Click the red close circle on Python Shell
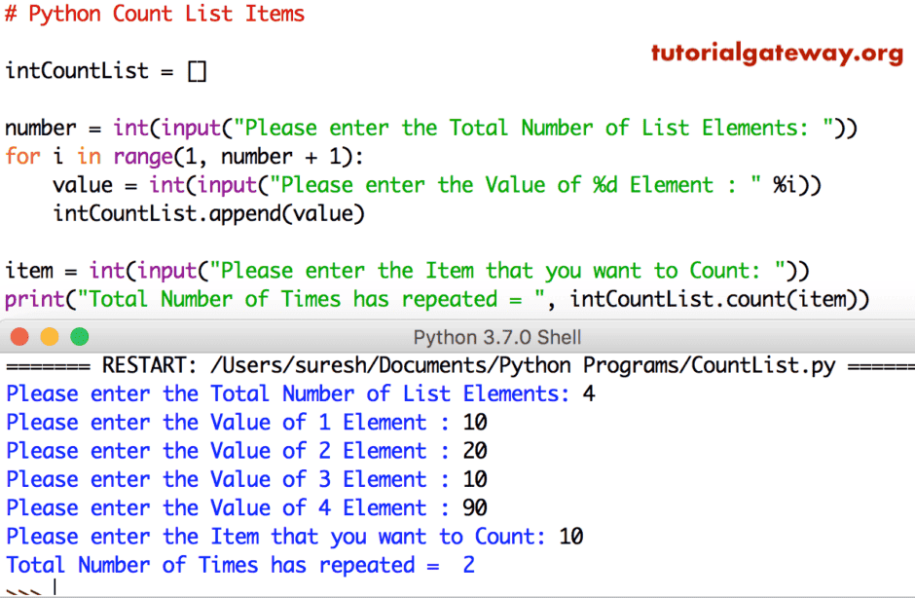The height and width of the screenshot is (598, 915). coord(18,337)
